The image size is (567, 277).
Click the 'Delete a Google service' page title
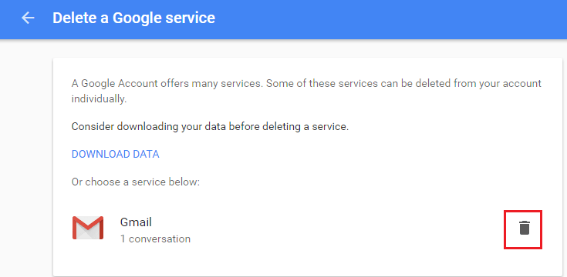(x=133, y=18)
